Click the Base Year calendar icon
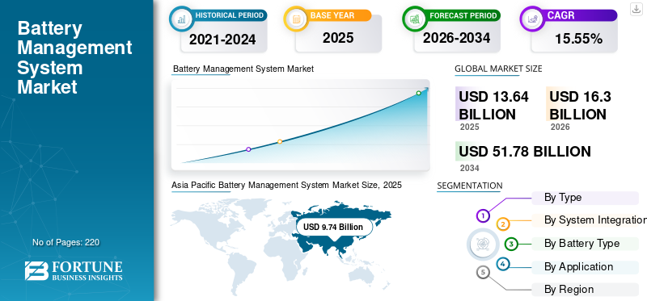Image resolution: width=647 pixels, height=301 pixels. [x=296, y=18]
